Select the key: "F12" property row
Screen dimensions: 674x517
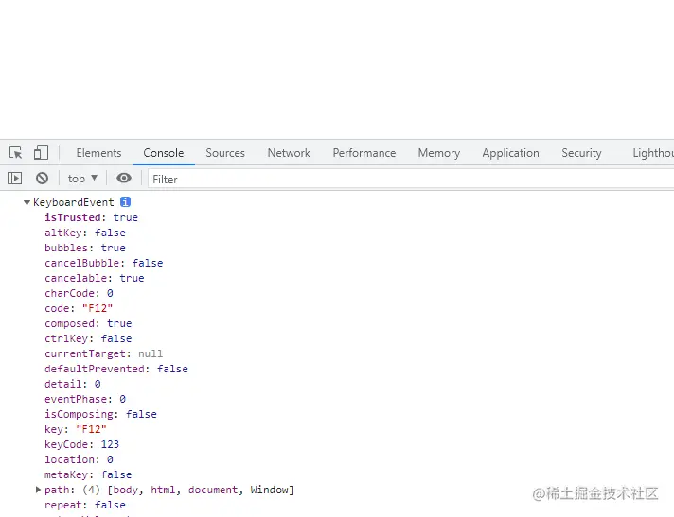pyautogui.click(x=76, y=429)
